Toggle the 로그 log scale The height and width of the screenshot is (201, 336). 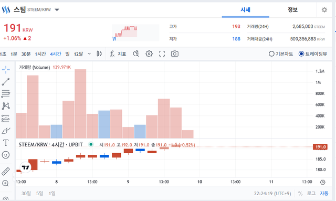pos(311,194)
